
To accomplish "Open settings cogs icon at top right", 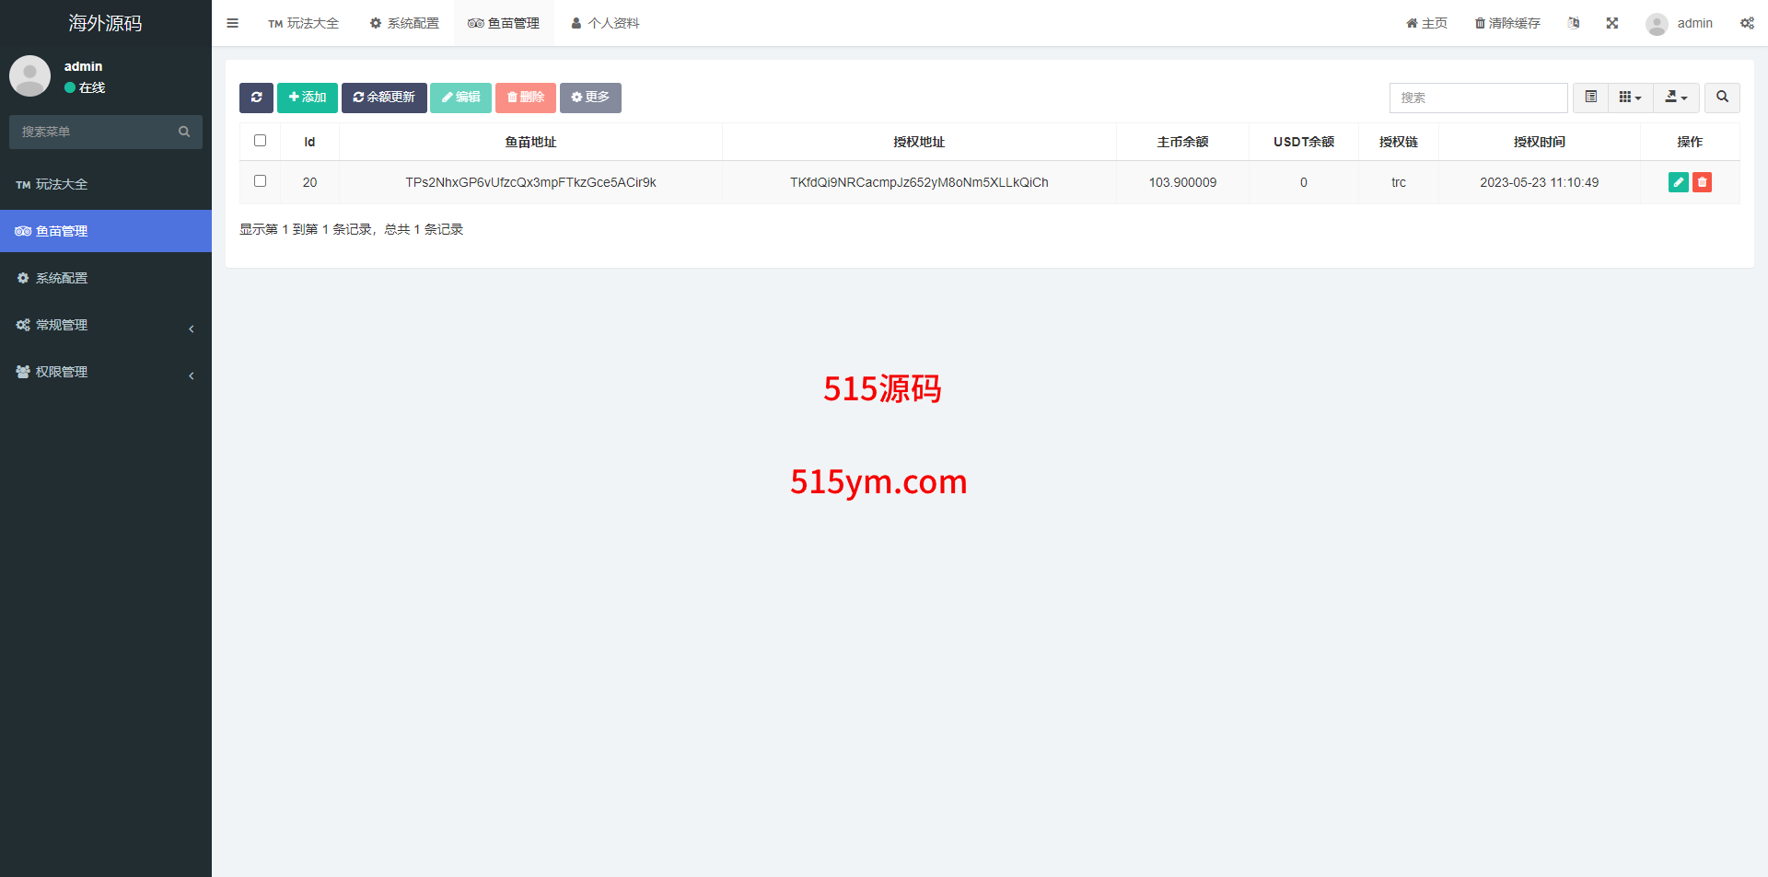I will point(1746,23).
